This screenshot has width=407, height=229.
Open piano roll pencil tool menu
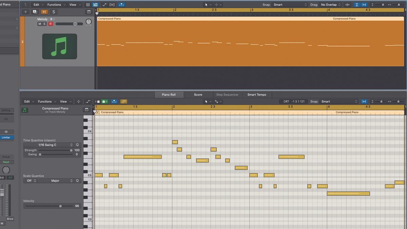coord(218,101)
